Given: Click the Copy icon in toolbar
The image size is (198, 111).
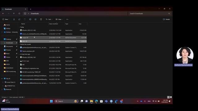Looking at the screenshot, I should click(19, 19).
